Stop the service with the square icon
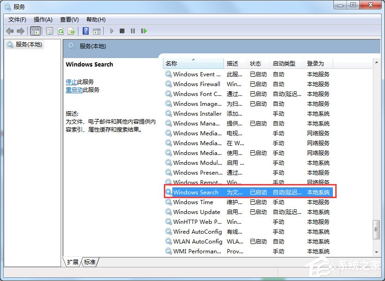Image resolution: width=385 pixels, height=281 pixels. coord(121,31)
